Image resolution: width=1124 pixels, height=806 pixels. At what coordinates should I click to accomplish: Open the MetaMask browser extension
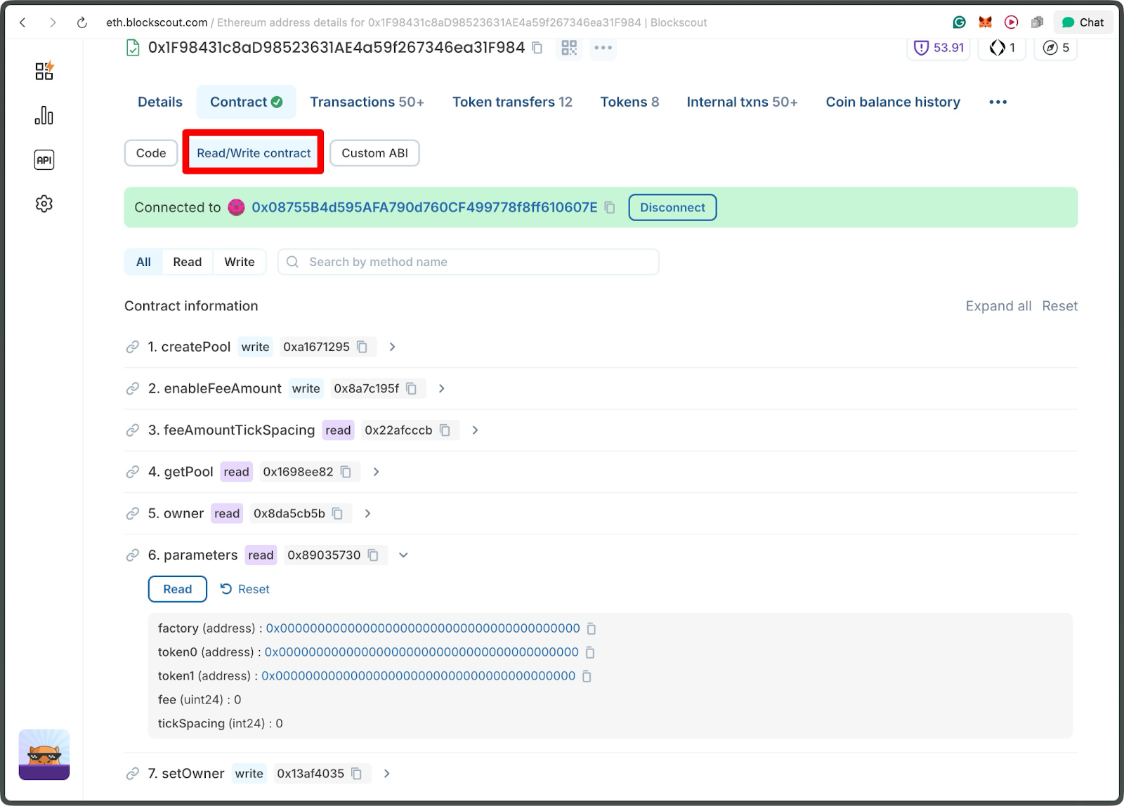985,22
